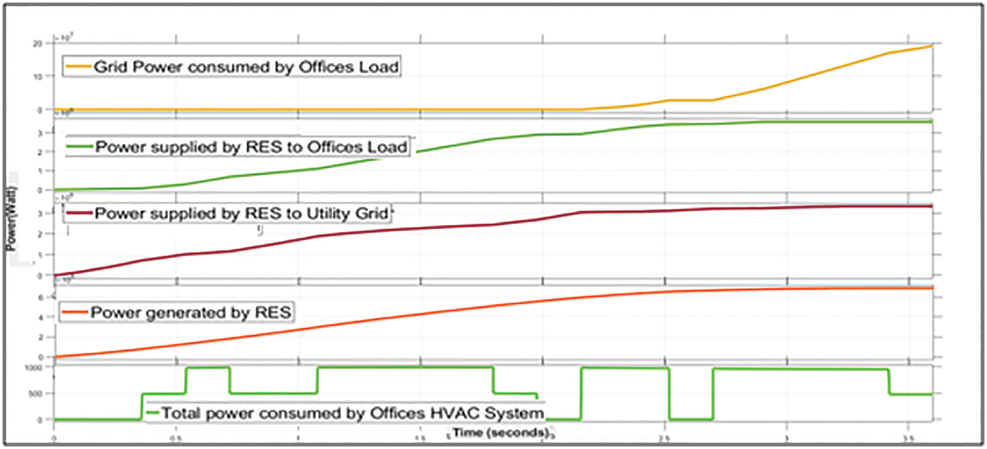The height and width of the screenshot is (449, 987).
Task: Click the 500 tick label on HVAC subplot
Action: point(36,394)
